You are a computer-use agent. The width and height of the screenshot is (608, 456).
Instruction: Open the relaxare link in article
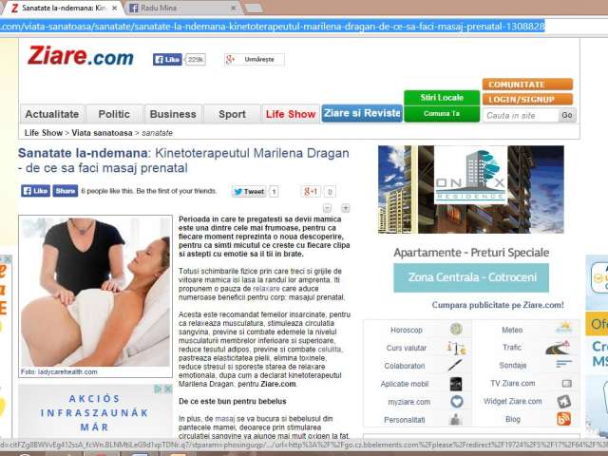click(x=266, y=289)
